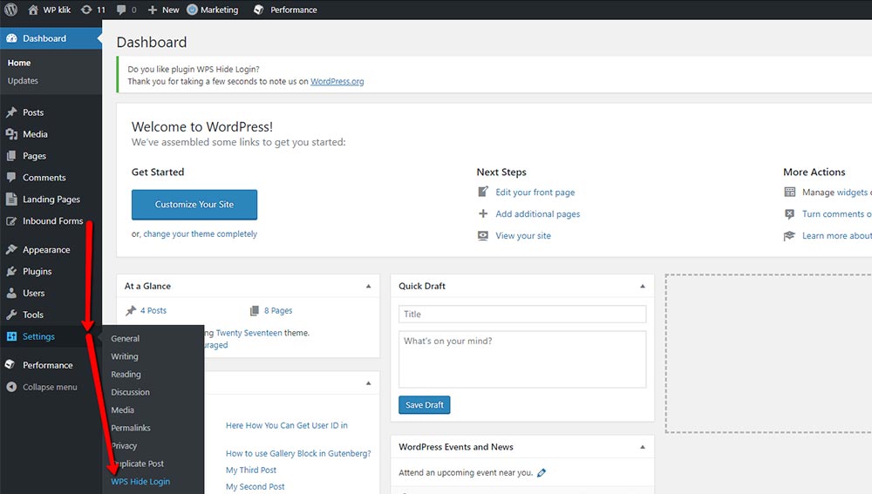Open the 4 Posts link
This screenshot has width=872, height=494.
pyautogui.click(x=153, y=311)
